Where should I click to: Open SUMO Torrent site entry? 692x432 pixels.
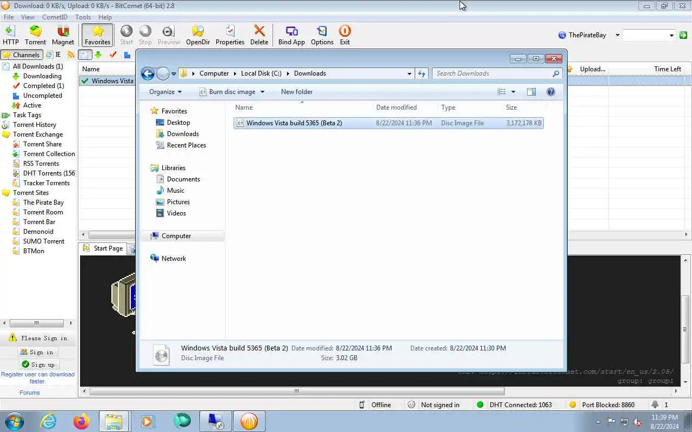pyautogui.click(x=44, y=241)
